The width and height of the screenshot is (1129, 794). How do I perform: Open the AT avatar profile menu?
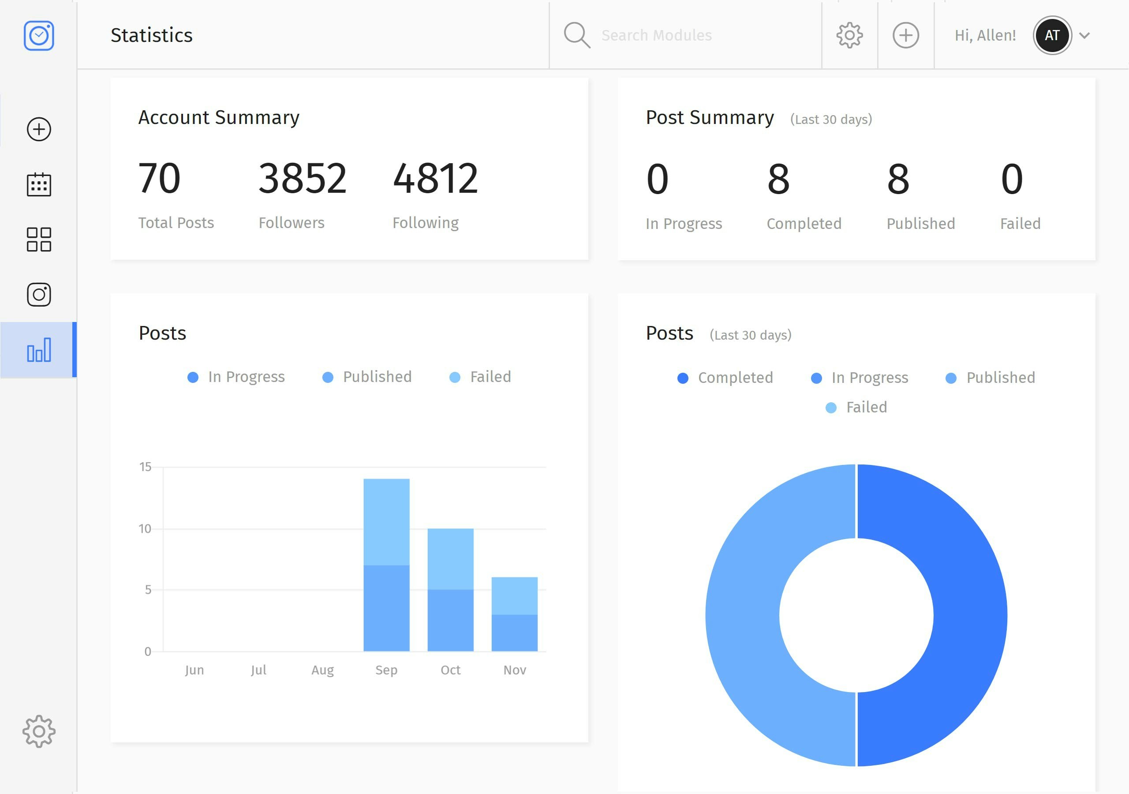pos(1052,35)
